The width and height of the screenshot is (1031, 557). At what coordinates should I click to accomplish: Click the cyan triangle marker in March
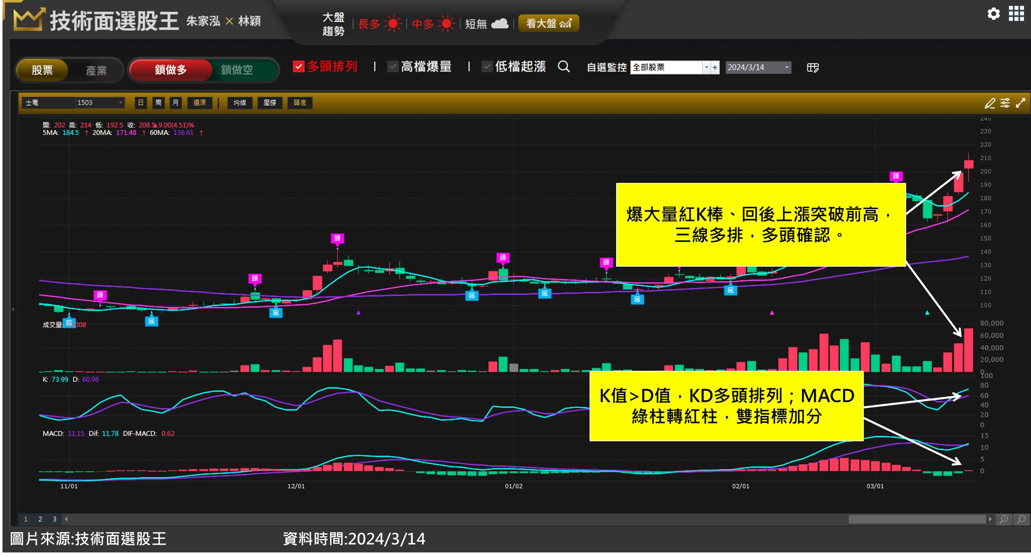[x=927, y=313]
